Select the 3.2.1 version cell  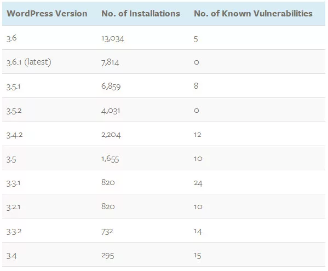pyautogui.click(x=13, y=207)
